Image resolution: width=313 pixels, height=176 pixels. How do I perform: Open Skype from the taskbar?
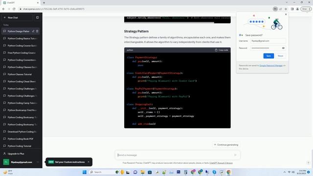click(214, 172)
